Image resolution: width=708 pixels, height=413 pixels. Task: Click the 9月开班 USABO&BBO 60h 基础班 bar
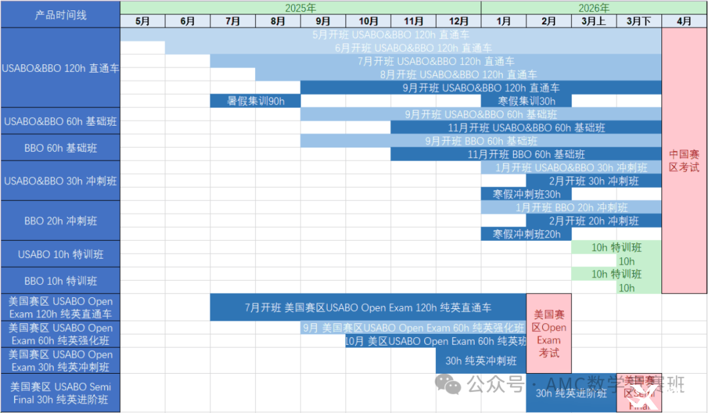481,114
